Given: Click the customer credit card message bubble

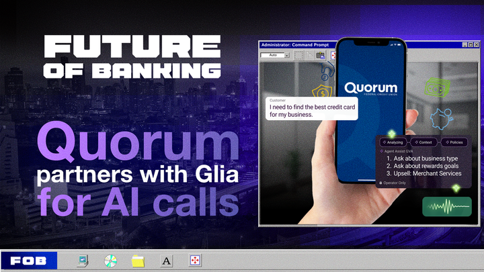Looking at the screenshot, I should [312, 109].
